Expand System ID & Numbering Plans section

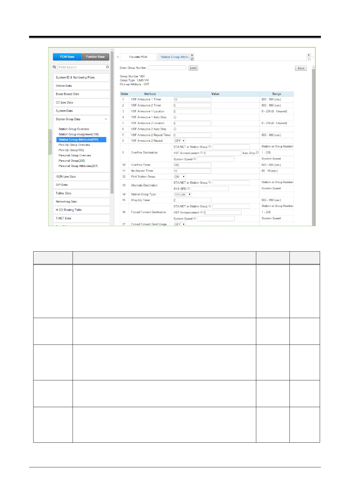click(81, 77)
